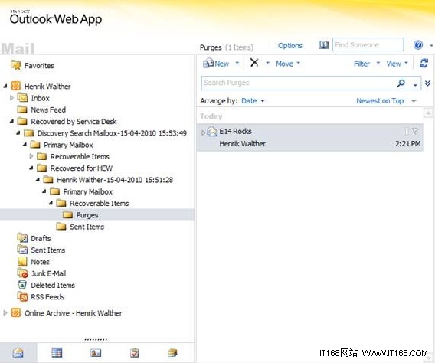Click in the Find Someone field

(368, 44)
